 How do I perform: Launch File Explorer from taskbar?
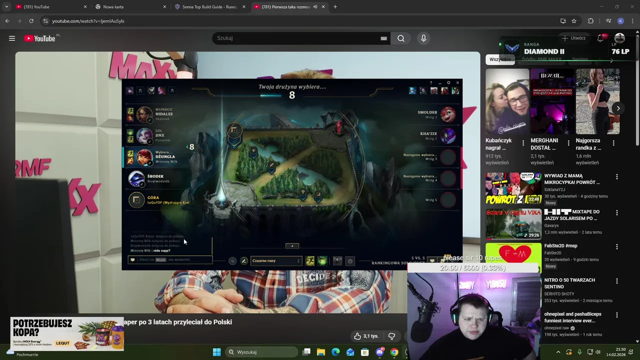click(x=321, y=352)
